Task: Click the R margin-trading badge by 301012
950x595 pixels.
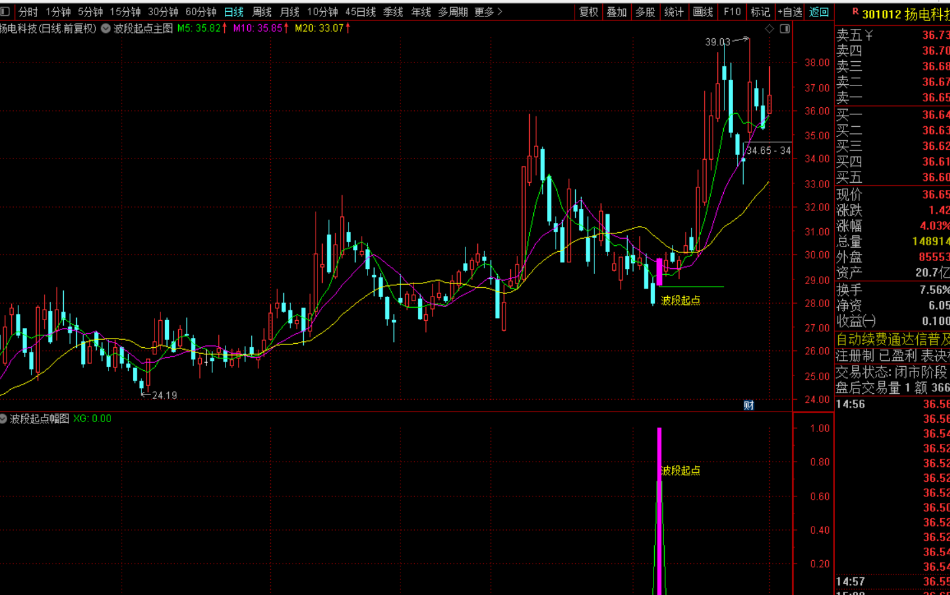Action: [855, 12]
